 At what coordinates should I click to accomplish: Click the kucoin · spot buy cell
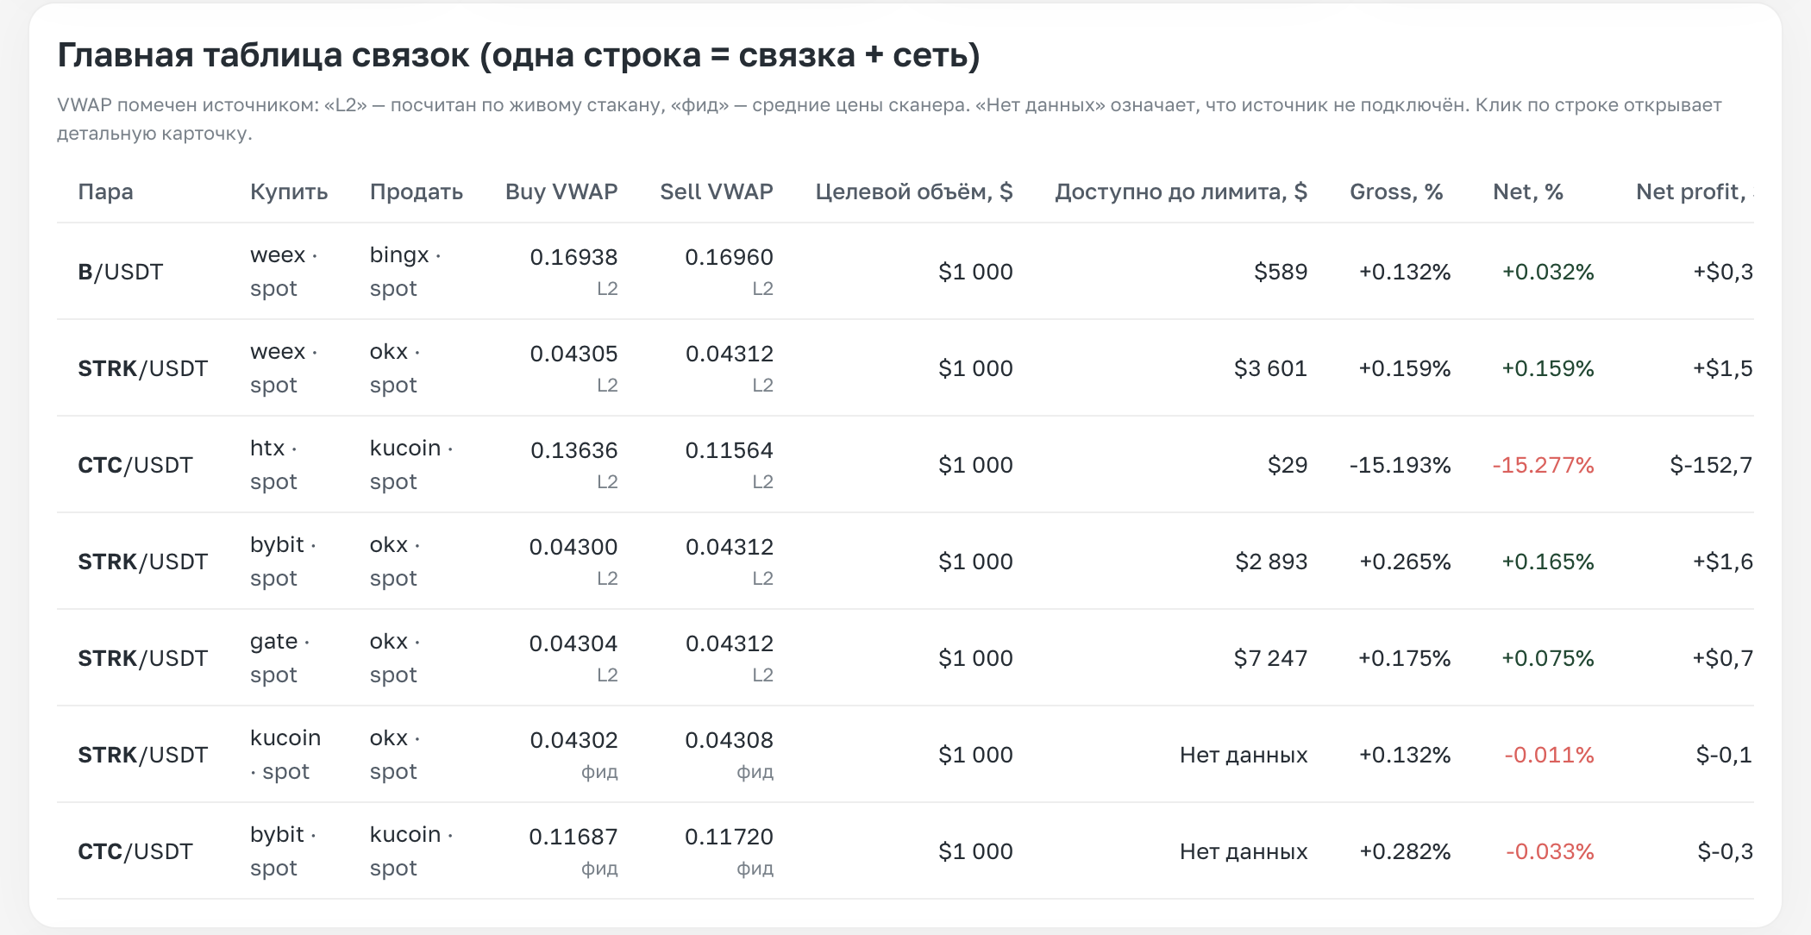(285, 755)
